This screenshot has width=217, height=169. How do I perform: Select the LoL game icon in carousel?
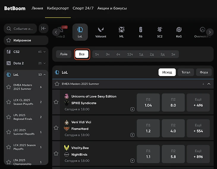click(80, 32)
